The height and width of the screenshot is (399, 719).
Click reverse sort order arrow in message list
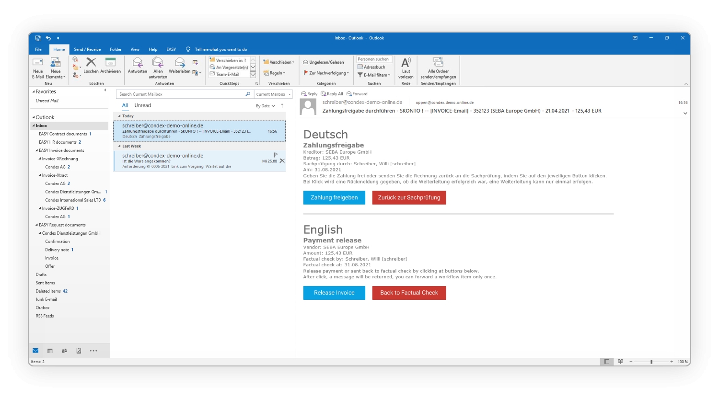click(x=282, y=106)
